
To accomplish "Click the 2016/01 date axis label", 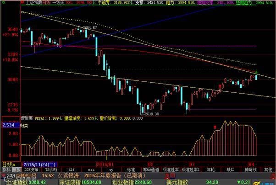I will click(105, 164).
